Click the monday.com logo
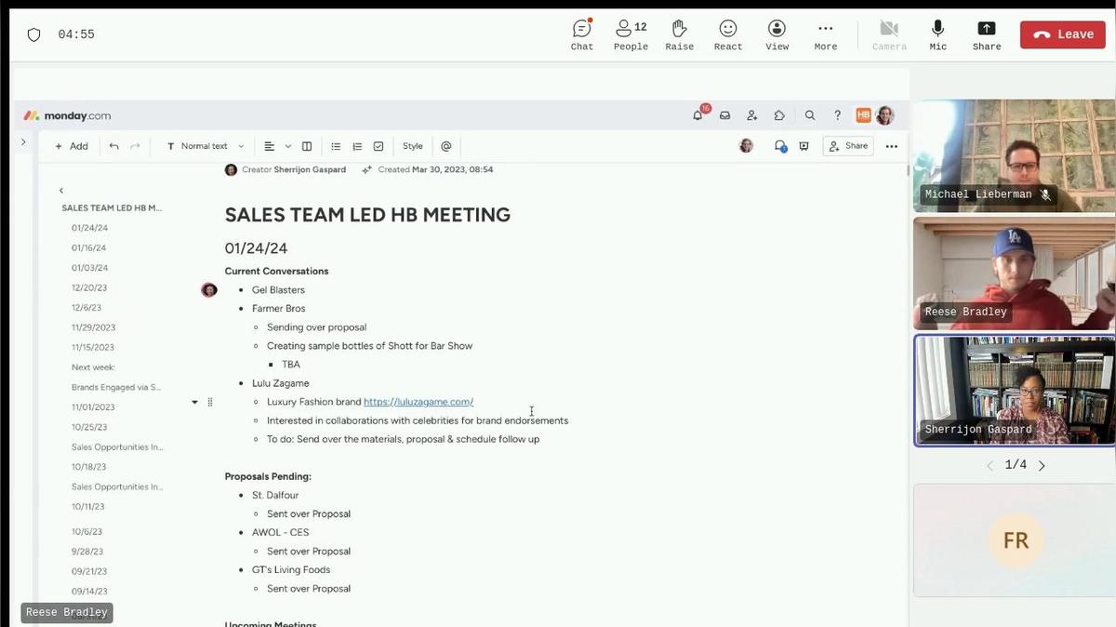This screenshot has width=1116, height=627. pos(67,115)
